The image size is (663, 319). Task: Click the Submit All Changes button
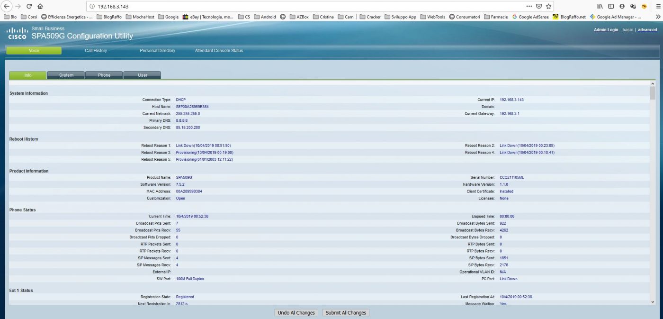point(346,313)
